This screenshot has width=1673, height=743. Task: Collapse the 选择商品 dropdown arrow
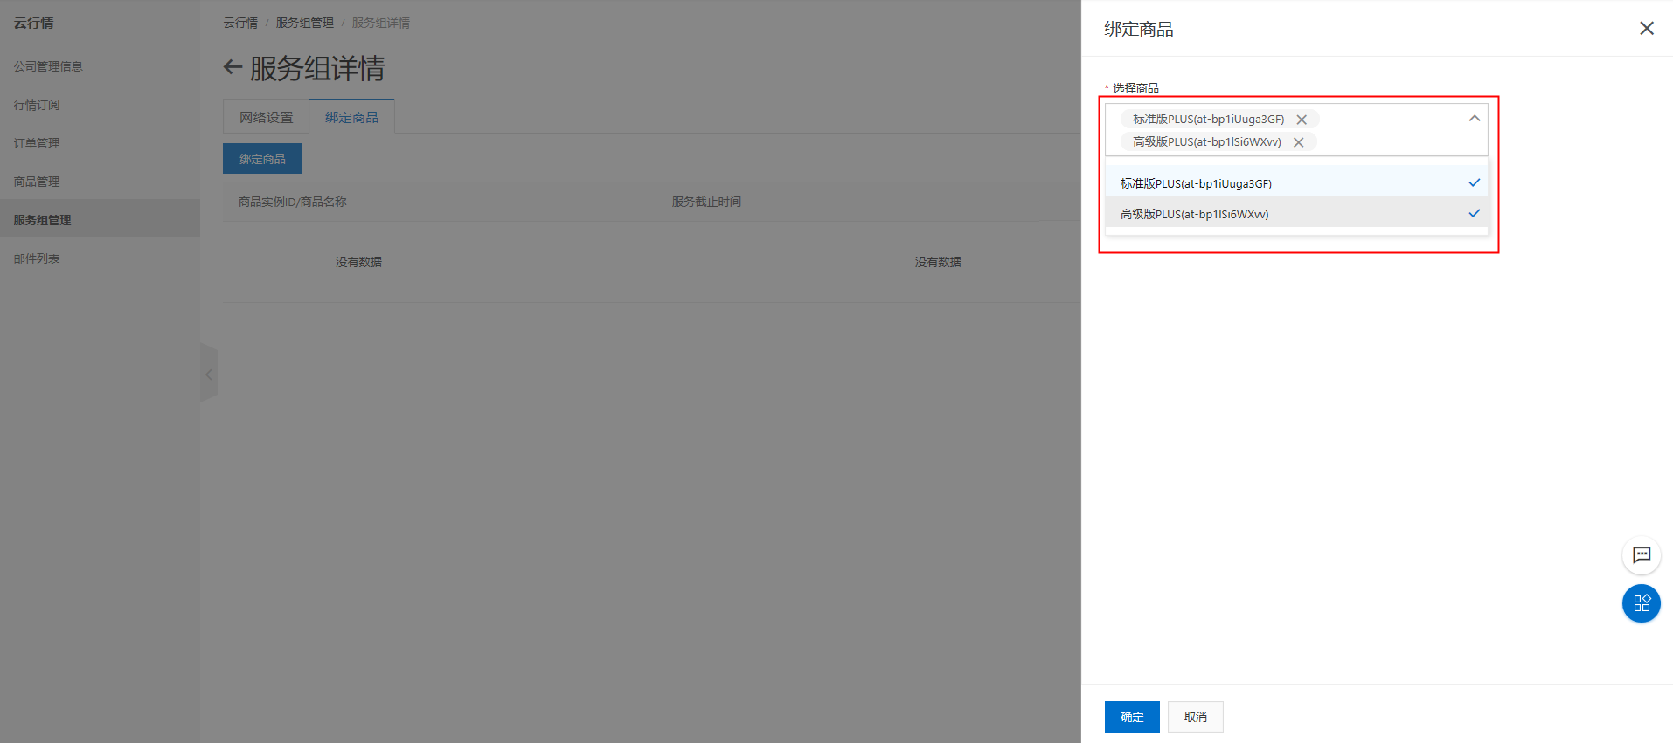click(x=1475, y=119)
